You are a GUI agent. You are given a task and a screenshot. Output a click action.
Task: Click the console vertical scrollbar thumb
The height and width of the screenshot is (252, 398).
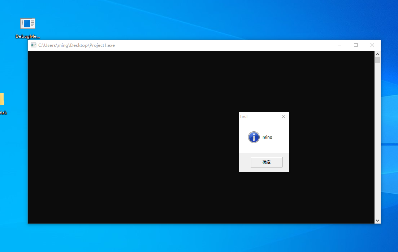(377, 60)
